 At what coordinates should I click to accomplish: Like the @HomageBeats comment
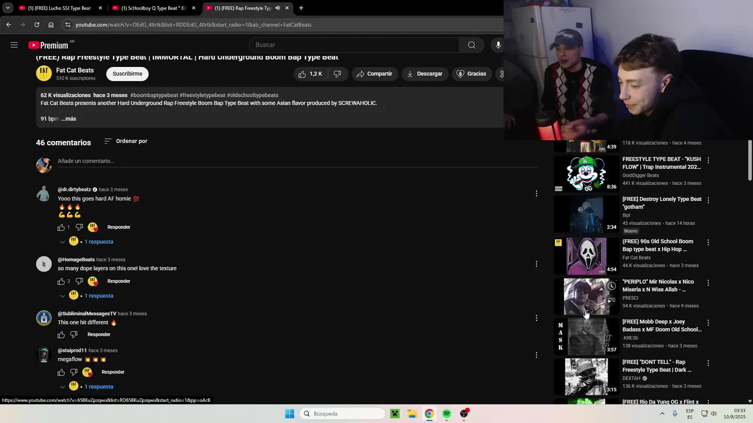pyautogui.click(x=61, y=281)
